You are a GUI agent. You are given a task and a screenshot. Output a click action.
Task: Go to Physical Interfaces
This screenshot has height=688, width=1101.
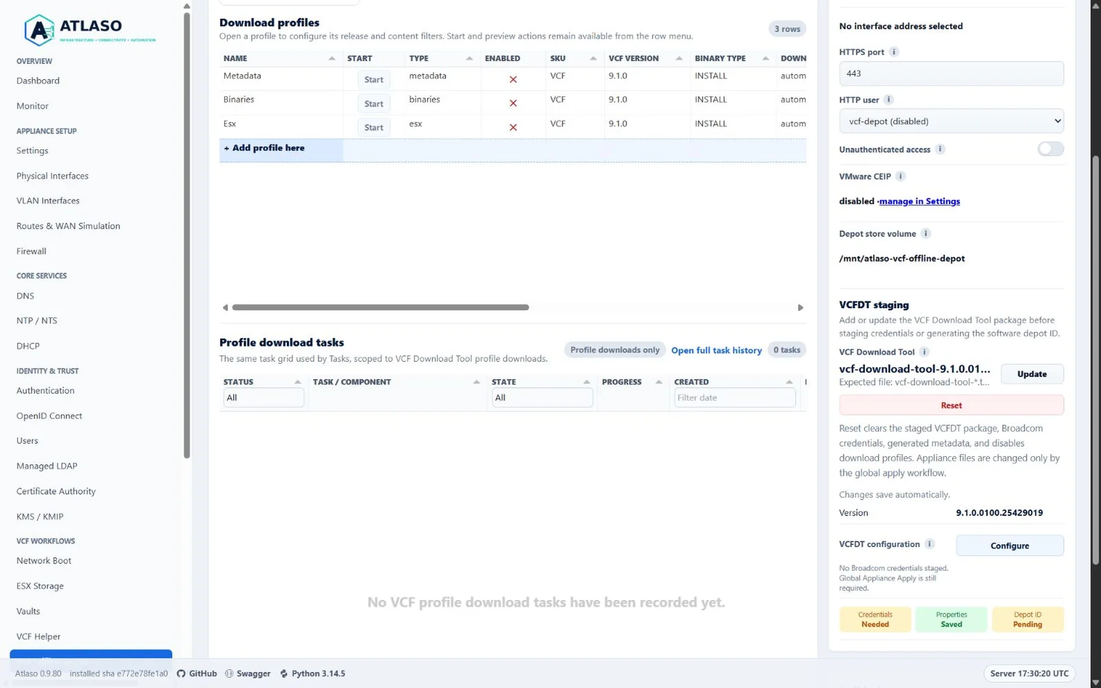tap(52, 176)
